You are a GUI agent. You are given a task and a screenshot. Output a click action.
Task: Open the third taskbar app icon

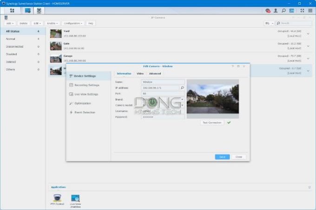39,11
